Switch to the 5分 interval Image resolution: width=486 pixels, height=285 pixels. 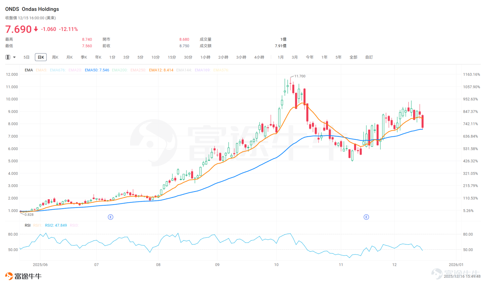[x=140, y=57]
